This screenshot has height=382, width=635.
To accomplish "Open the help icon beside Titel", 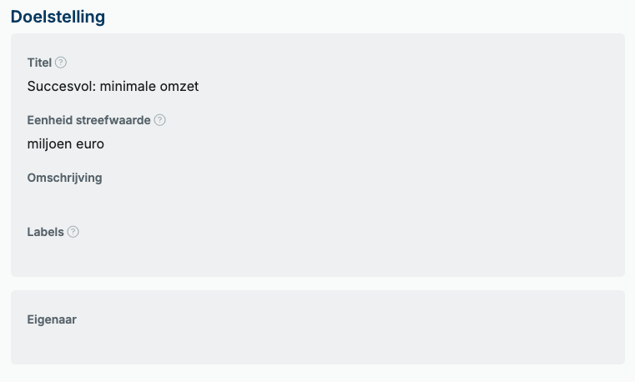I will 61,63.
